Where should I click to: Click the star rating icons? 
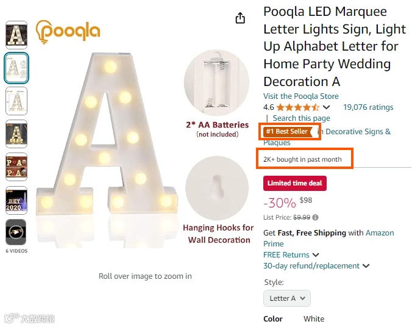pyautogui.click(x=298, y=107)
